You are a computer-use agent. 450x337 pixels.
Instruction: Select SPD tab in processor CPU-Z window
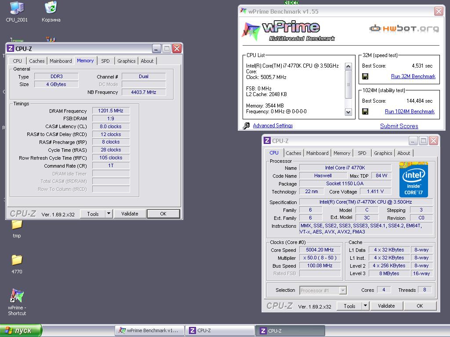(362, 153)
